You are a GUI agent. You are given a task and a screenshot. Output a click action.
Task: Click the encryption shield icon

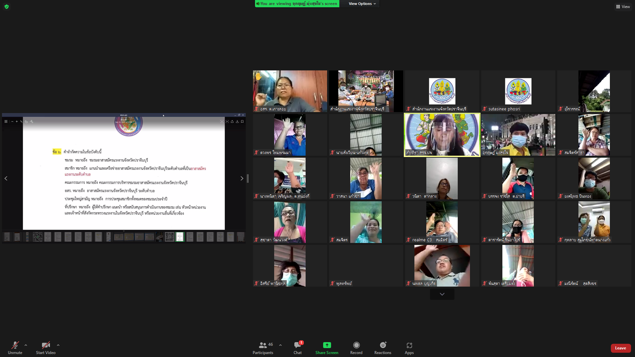click(7, 7)
